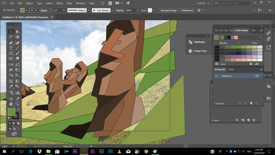Select the Type tool
The image size is (275, 155).
click(11, 48)
